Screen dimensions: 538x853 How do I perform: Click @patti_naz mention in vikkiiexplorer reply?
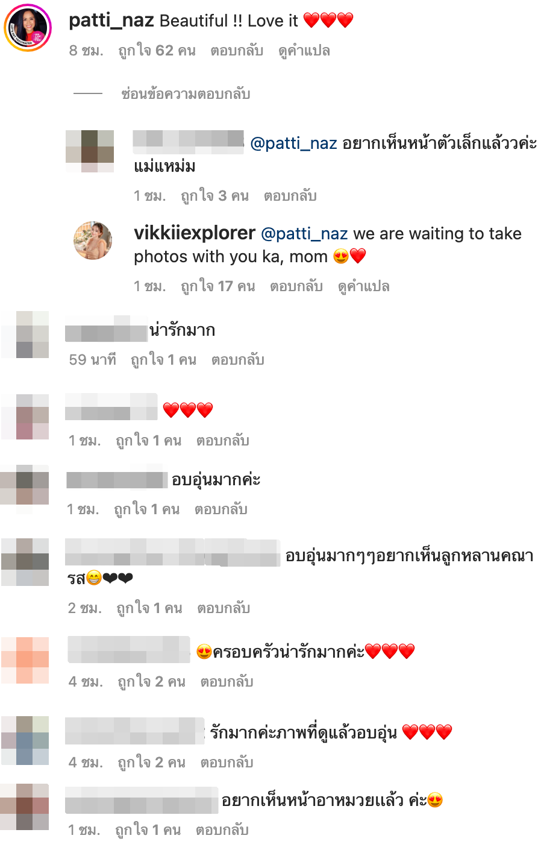tap(304, 234)
